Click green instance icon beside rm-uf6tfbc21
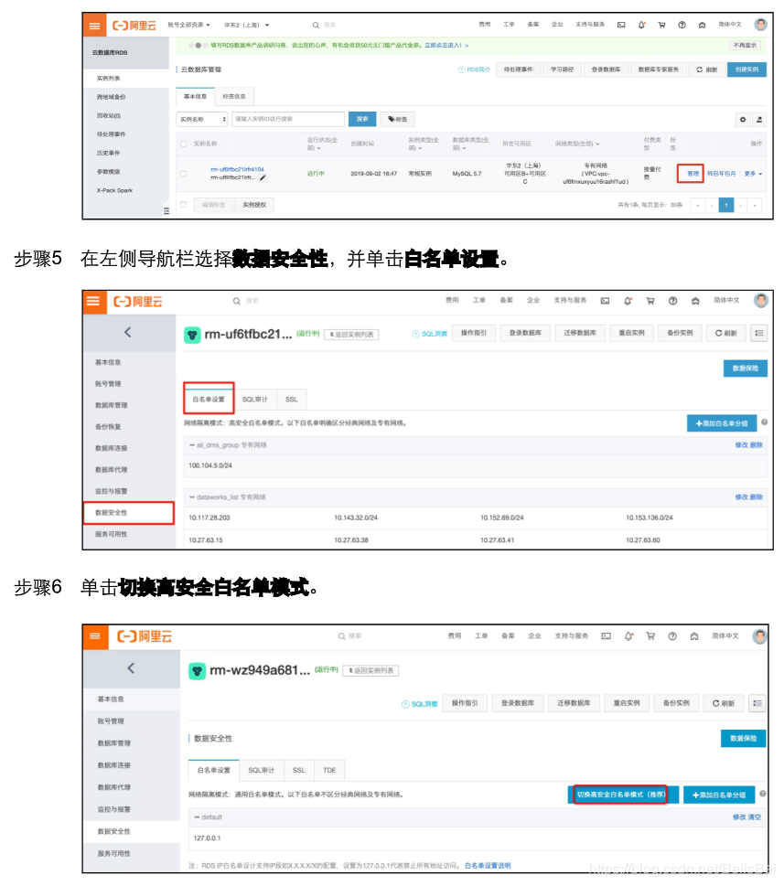The height and width of the screenshot is (886, 784). click(x=192, y=335)
